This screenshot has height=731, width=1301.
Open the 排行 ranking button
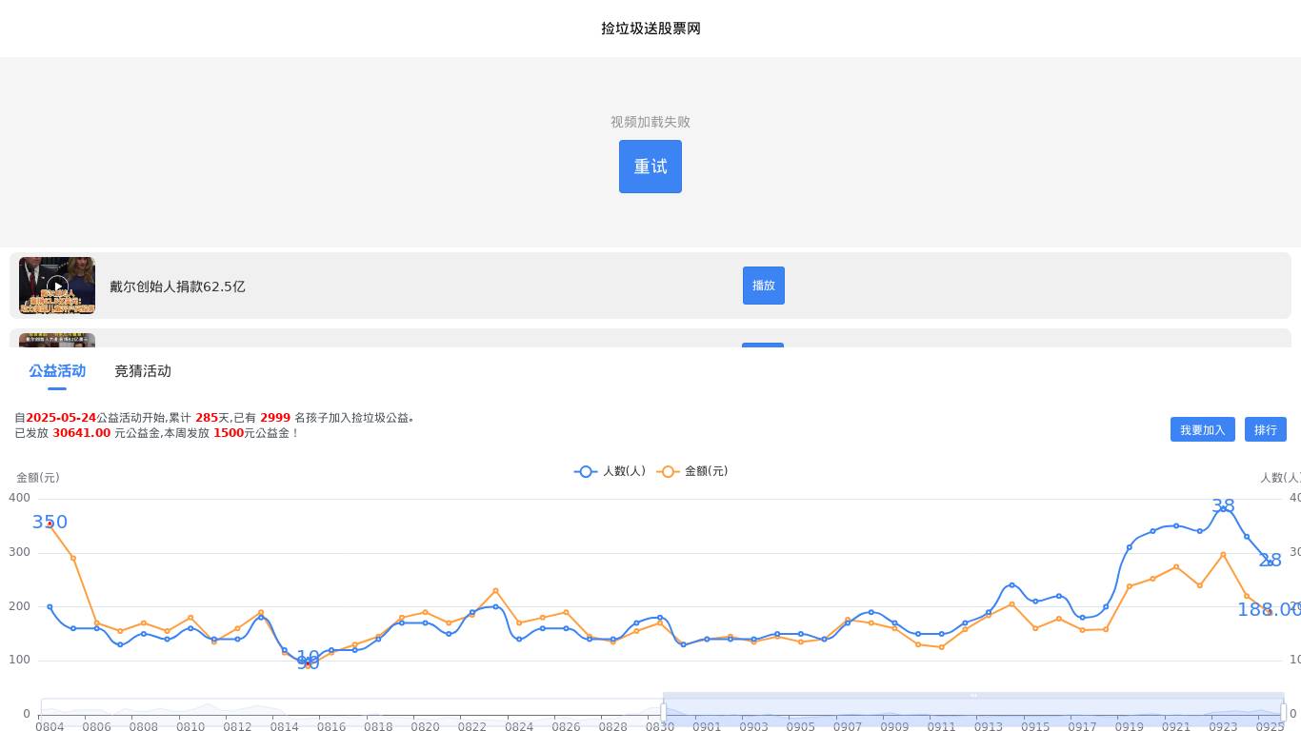pyautogui.click(x=1265, y=429)
